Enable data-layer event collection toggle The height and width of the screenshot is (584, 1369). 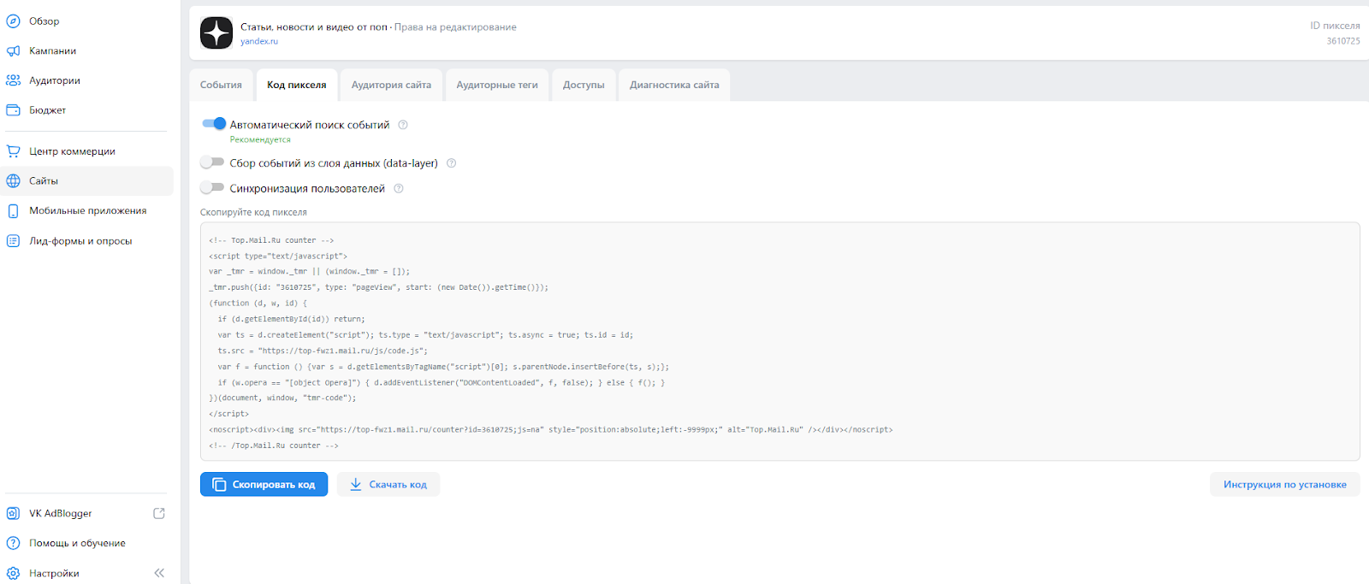[x=212, y=162]
